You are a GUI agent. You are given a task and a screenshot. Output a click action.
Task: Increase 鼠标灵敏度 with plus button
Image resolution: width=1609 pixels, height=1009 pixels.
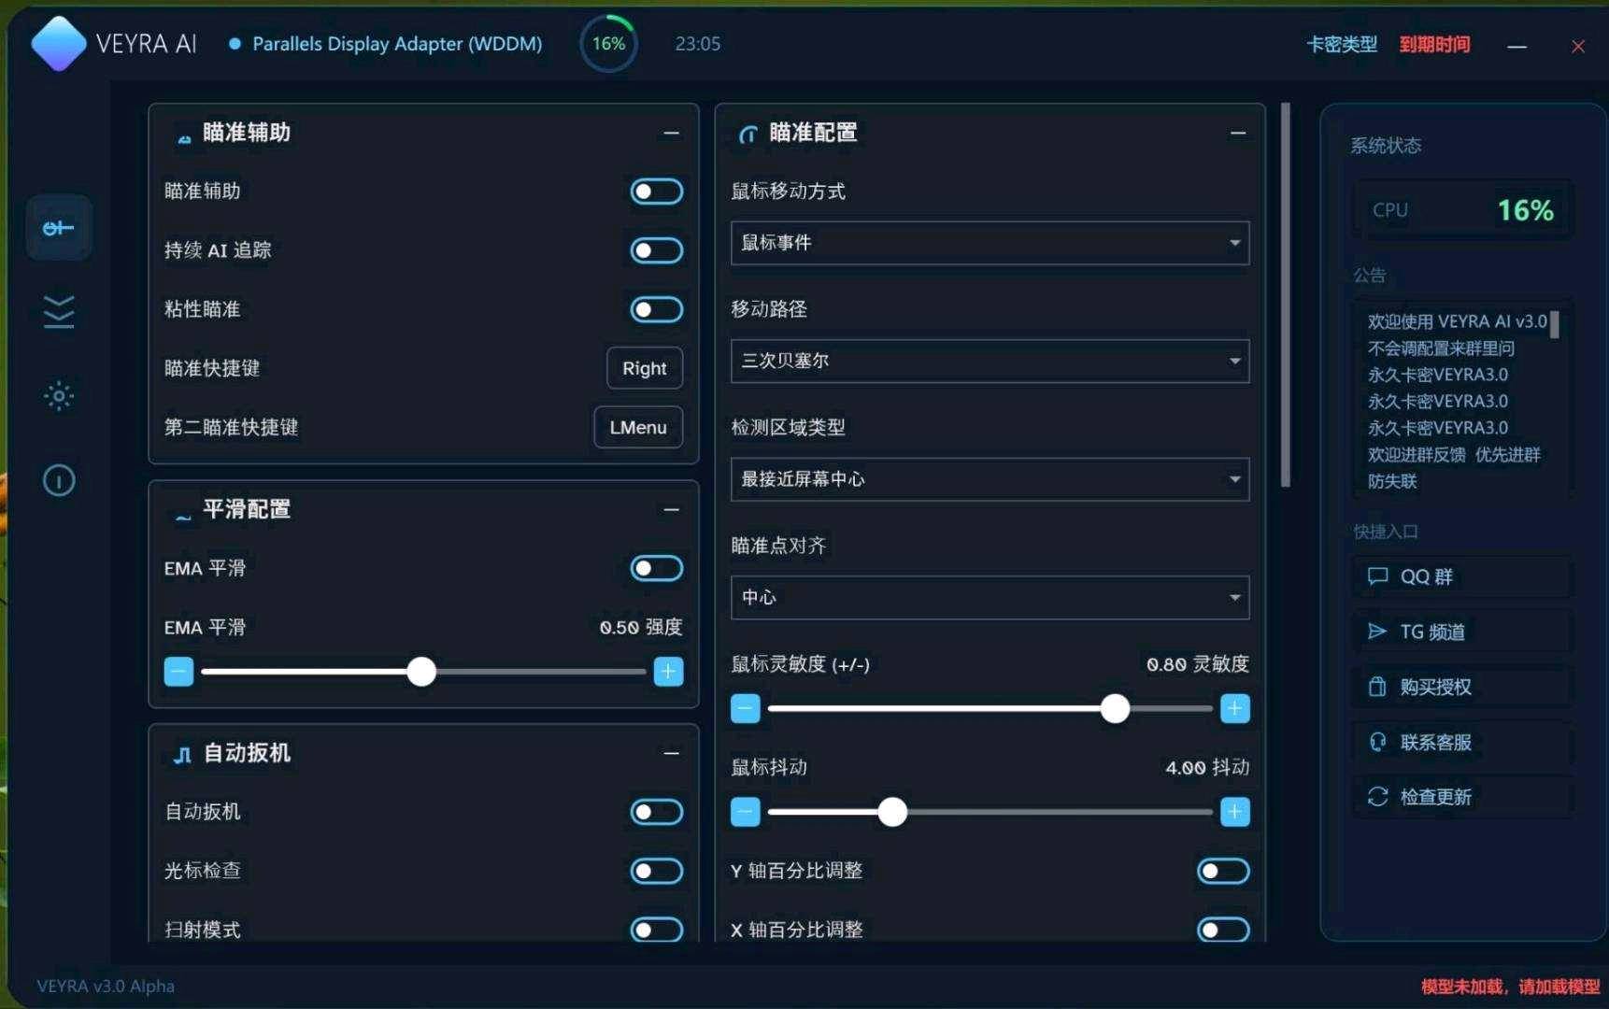pyautogui.click(x=1234, y=709)
